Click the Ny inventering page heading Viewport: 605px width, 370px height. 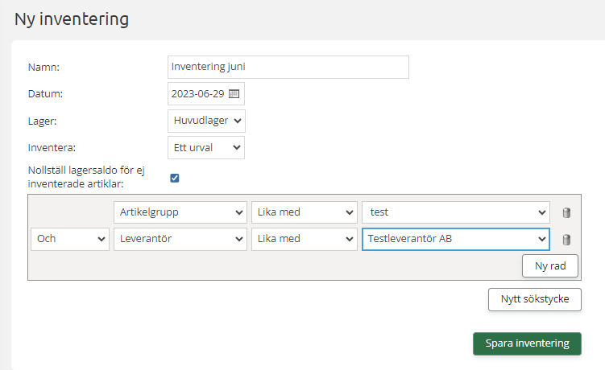pos(72,18)
